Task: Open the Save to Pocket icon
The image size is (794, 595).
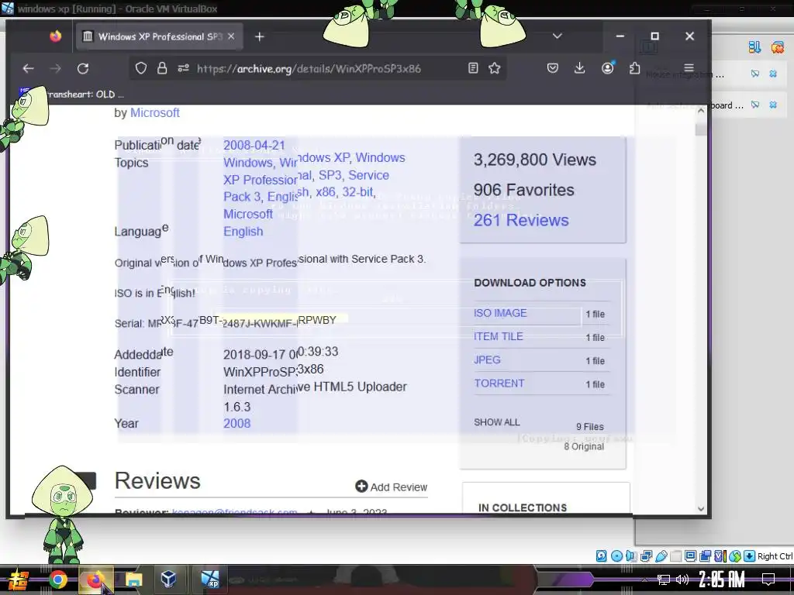Action: 552,68
